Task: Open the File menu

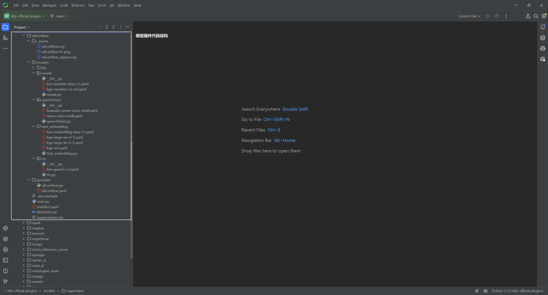Action: pyautogui.click(x=16, y=5)
